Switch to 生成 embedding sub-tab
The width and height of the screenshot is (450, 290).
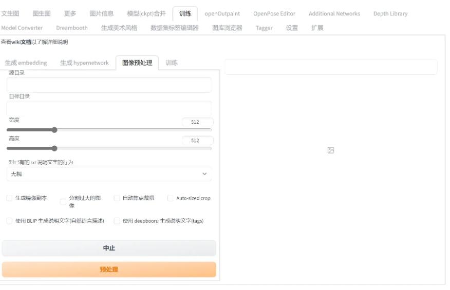click(x=26, y=63)
